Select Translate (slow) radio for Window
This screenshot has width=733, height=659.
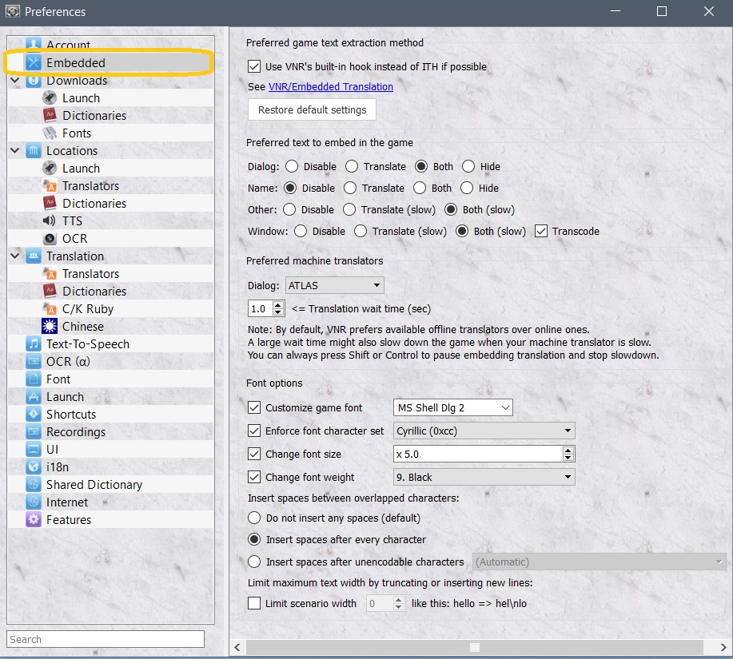361,231
